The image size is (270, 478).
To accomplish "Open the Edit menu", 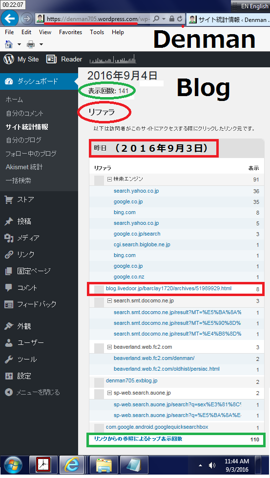I will [x=26, y=32].
